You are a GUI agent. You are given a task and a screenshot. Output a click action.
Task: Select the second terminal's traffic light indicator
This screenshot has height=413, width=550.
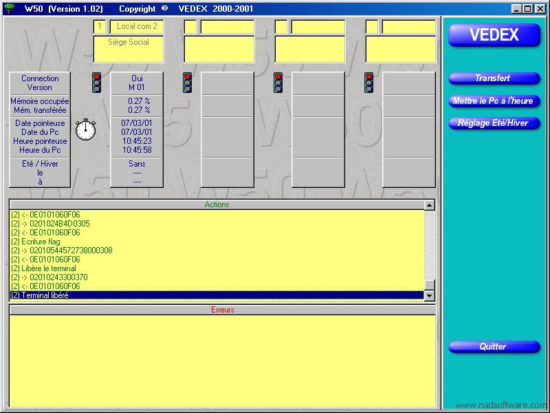pos(187,83)
